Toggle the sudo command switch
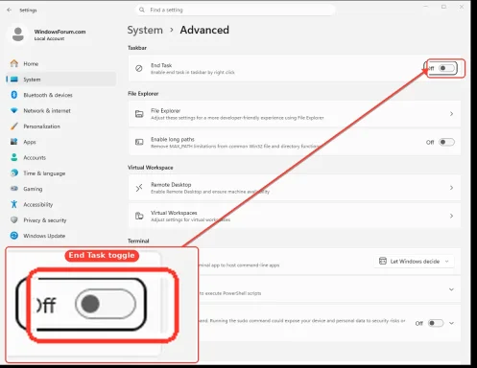 point(436,323)
